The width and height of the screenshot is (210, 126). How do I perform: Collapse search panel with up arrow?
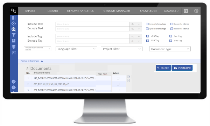42,61
